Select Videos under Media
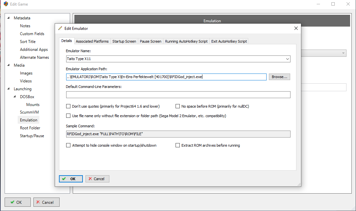Image resolution: width=356 pixels, height=211 pixels. (26, 81)
